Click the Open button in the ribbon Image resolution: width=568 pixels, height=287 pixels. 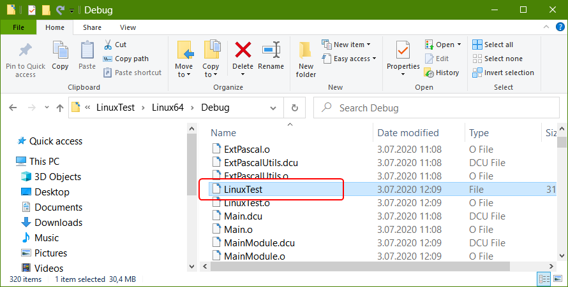pos(440,45)
